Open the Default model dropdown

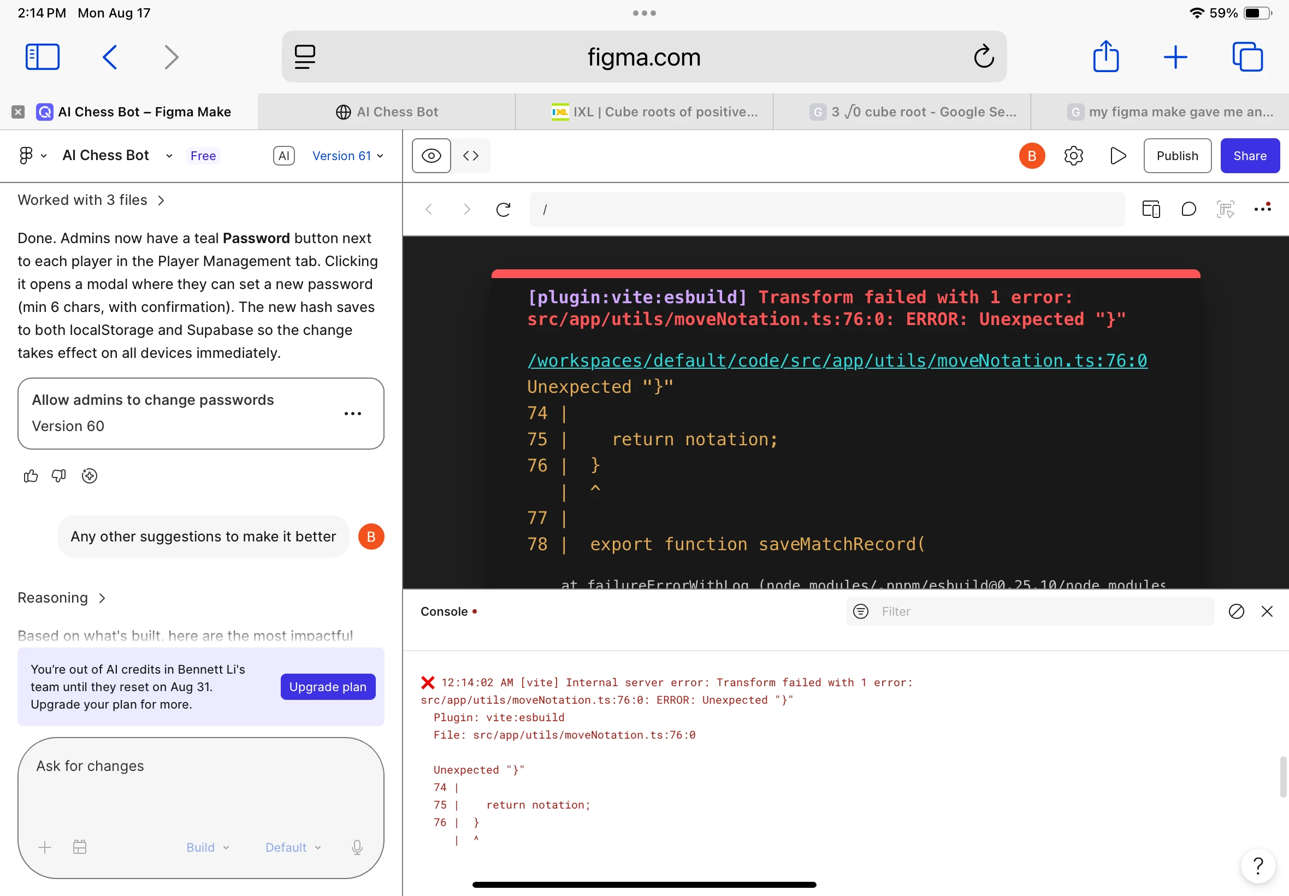(293, 847)
